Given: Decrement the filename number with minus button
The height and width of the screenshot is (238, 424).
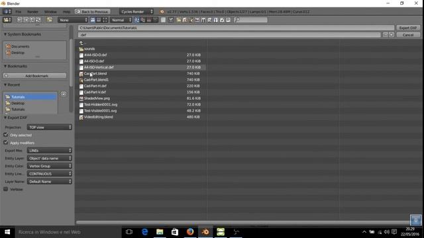Looking at the screenshot, I should coord(386,35).
